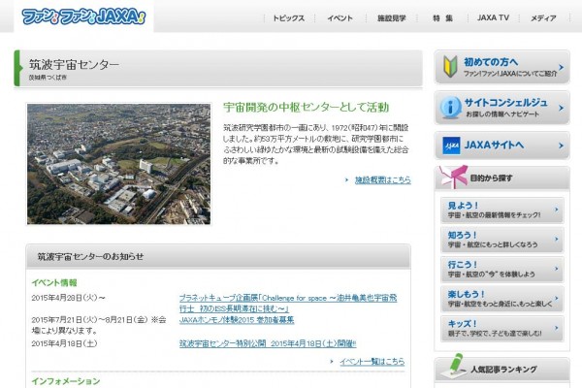The width and height of the screenshot is (582, 388).
Task: Open the イベント menu item
Action: point(339,18)
